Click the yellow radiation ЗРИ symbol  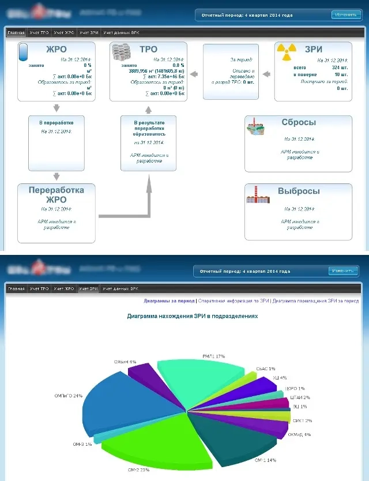285,52
